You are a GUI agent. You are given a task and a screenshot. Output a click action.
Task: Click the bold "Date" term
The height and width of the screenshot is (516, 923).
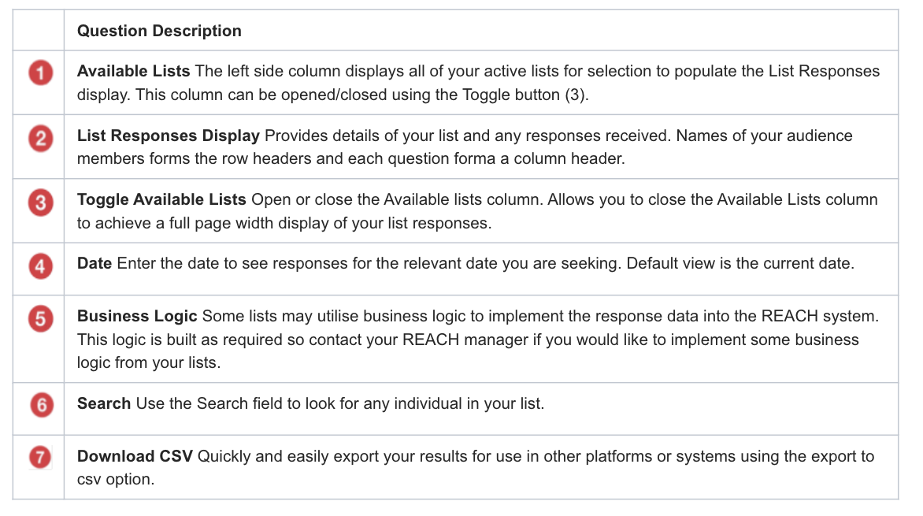click(95, 263)
